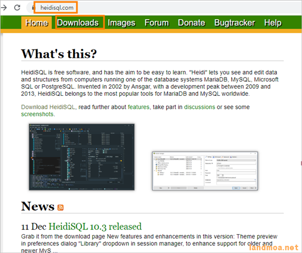
Task: Open the Forum page
Action: point(156,23)
